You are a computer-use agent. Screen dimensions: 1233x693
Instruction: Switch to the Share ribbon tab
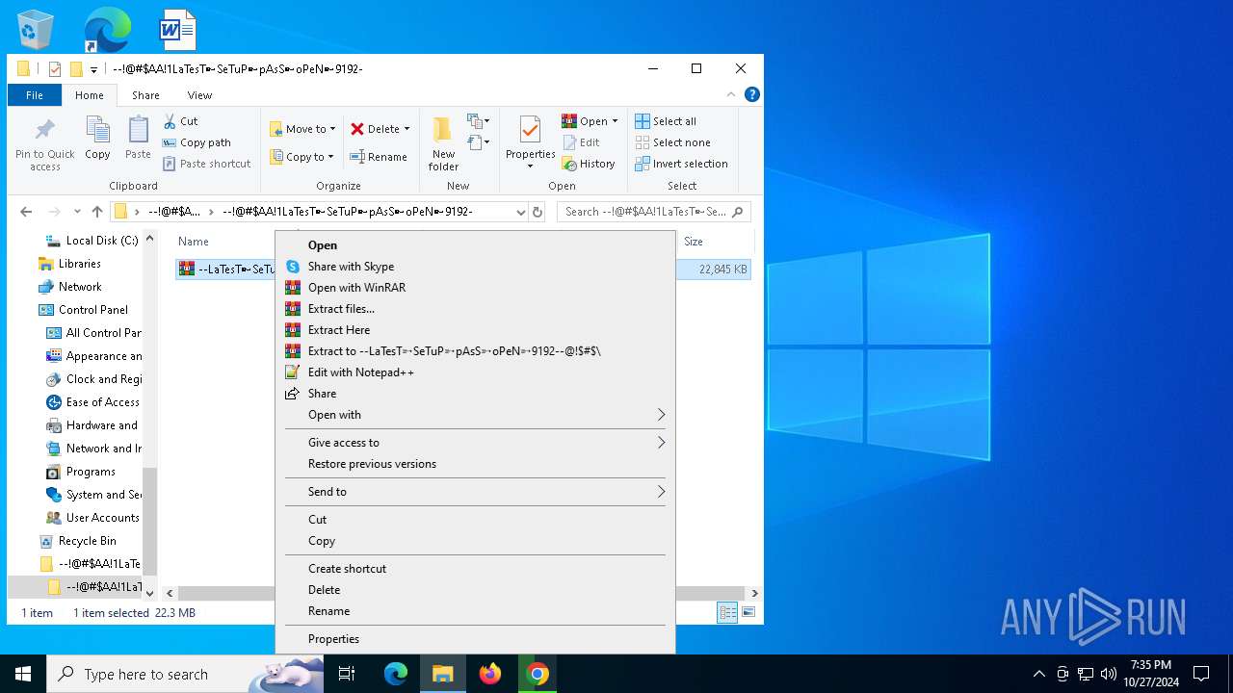click(145, 95)
